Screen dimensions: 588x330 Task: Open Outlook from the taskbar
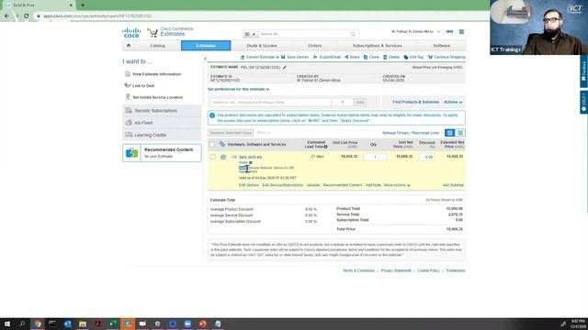[x=67, y=324]
